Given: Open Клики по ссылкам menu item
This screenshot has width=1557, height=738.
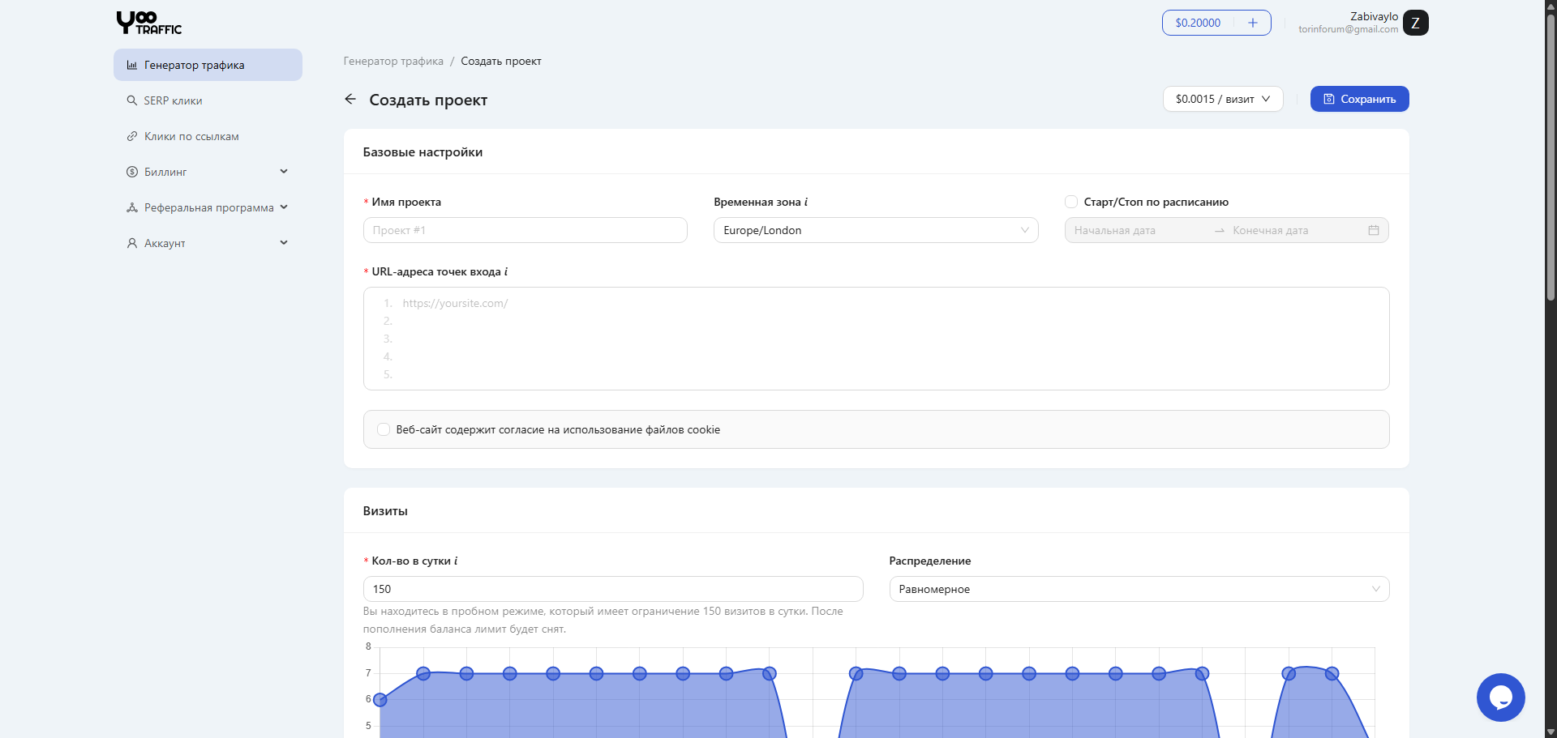Looking at the screenshot, I should [x=208, y=136].
